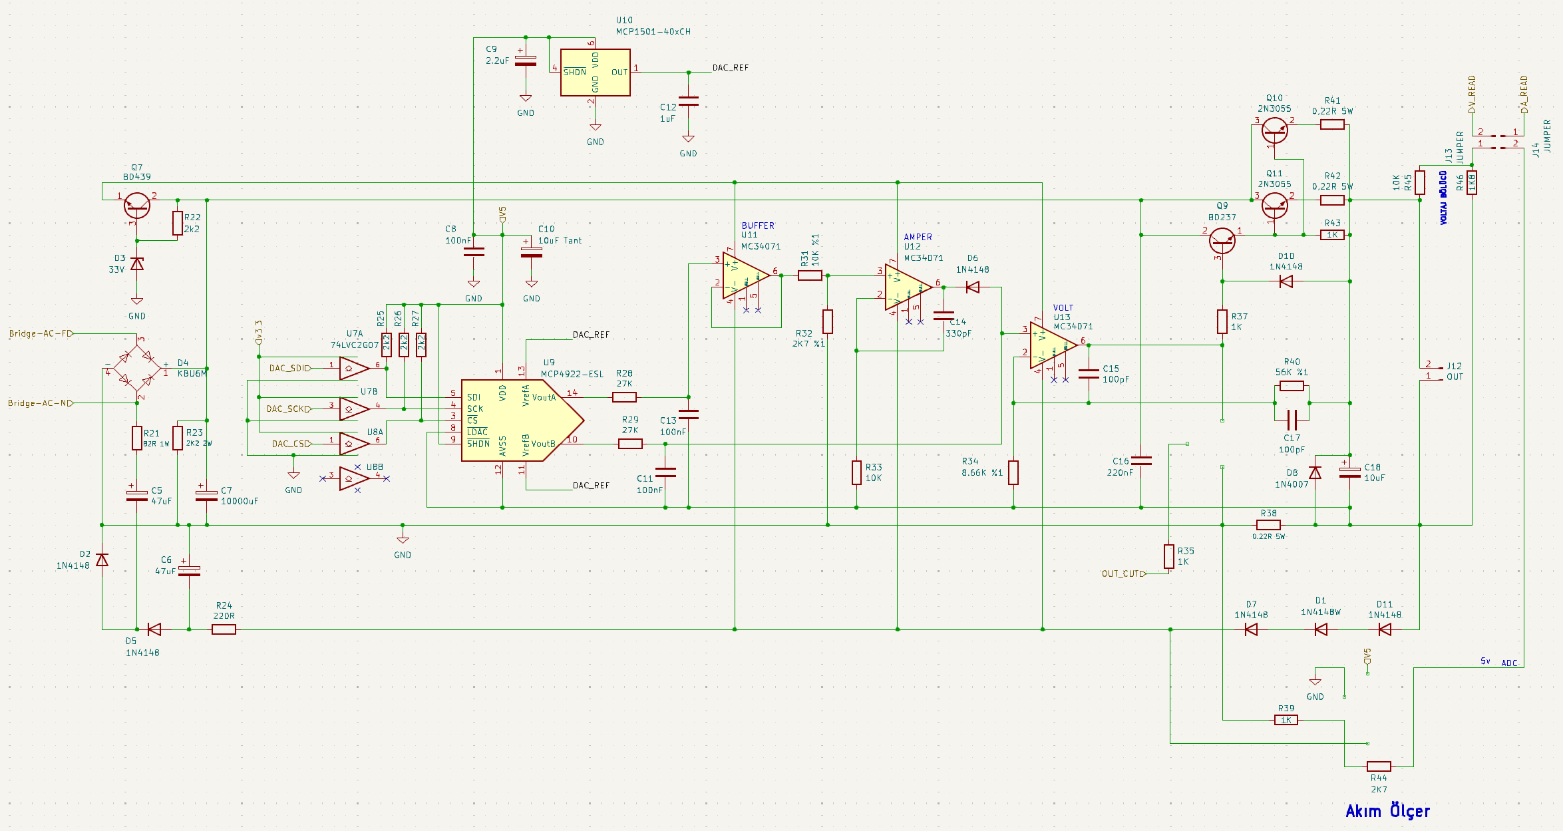Image resolution: width=1563 pixels, height=831 pixels.
Task: Select the C10 10uF Tant capacitor
Action: (x=532, y=252)
